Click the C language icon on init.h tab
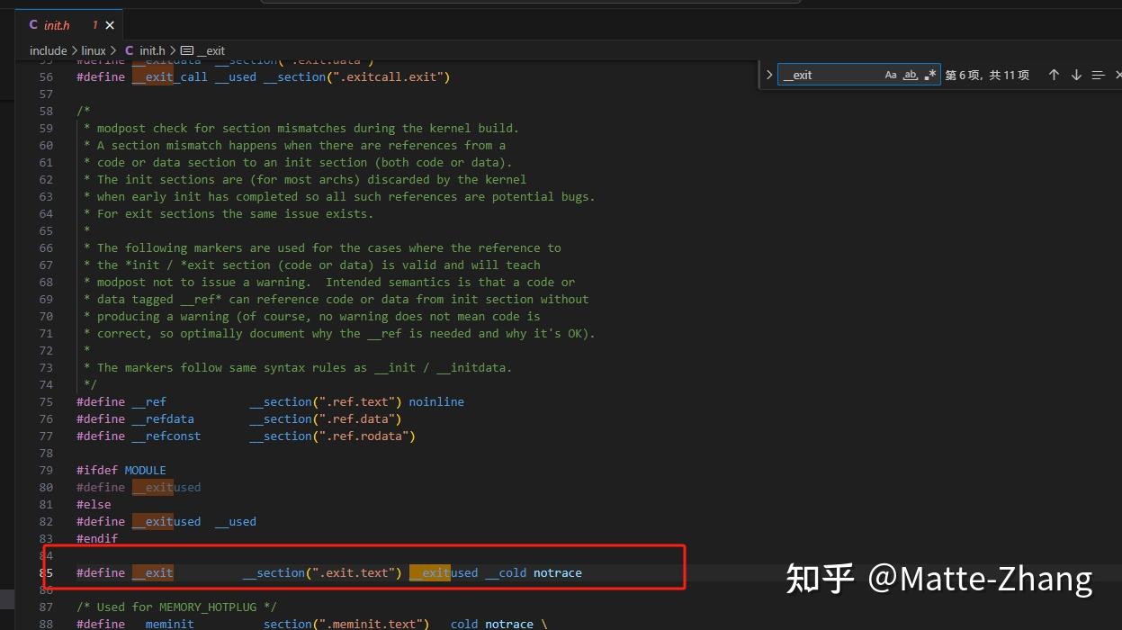This screenshot has height=630, width=1122. (x=33, y=25)
